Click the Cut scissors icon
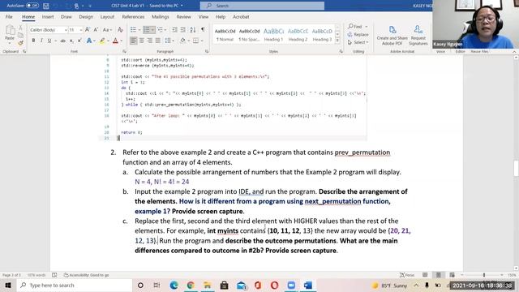 coord(20,28)
